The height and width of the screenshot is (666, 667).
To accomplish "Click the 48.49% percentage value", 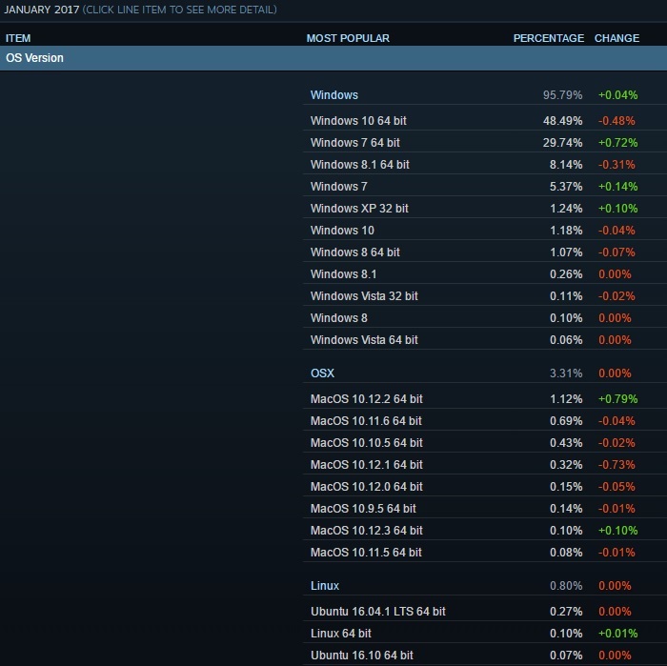I will pyautogui.click(x=562, y=121).
